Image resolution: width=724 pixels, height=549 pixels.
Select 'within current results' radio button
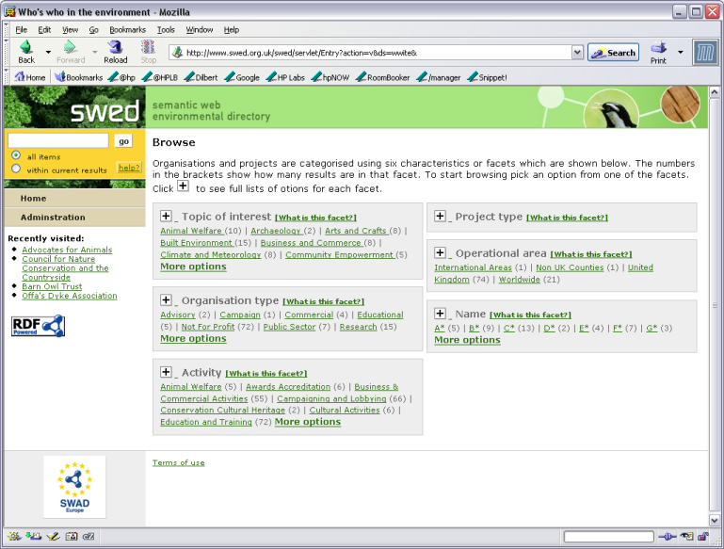click(x=16, y=170)
